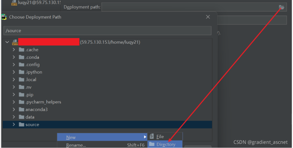Click the anaconda3 row label

point(36,110)
